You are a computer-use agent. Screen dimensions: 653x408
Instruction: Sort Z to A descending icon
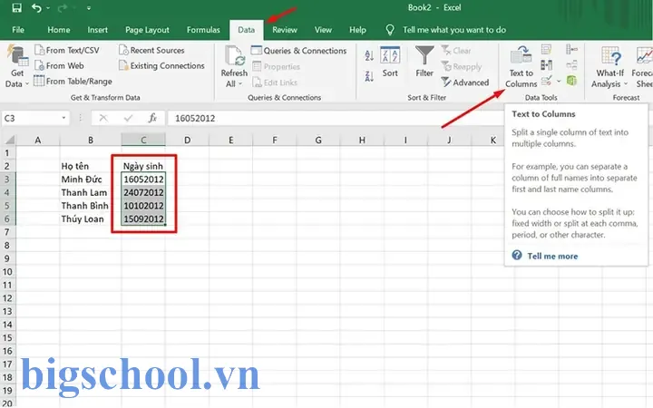369,76
